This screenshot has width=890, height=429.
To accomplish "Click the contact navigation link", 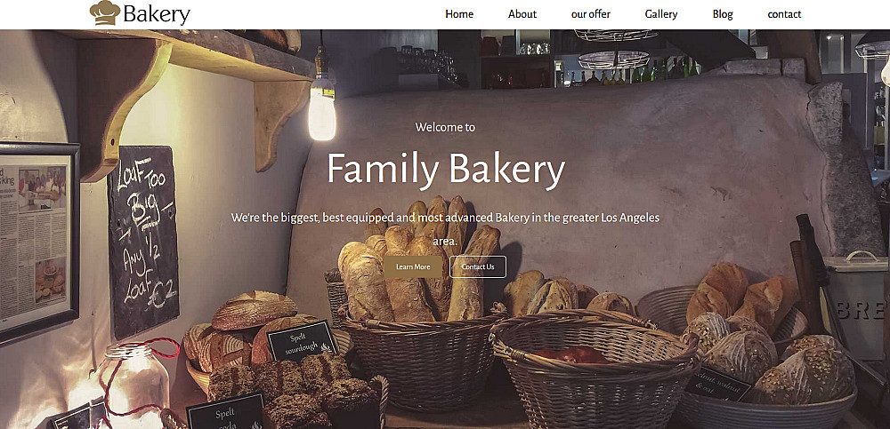I will pos(784,14).
